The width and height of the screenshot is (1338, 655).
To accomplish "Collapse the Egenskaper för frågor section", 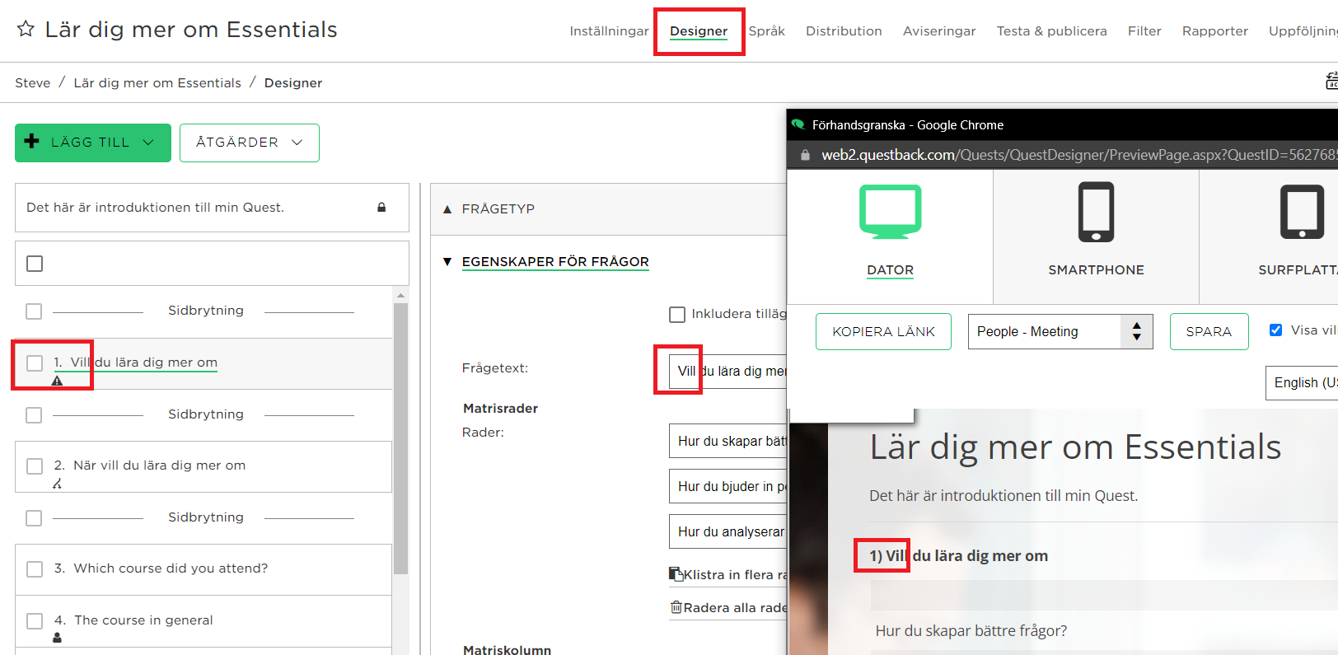I will [554, 262].
